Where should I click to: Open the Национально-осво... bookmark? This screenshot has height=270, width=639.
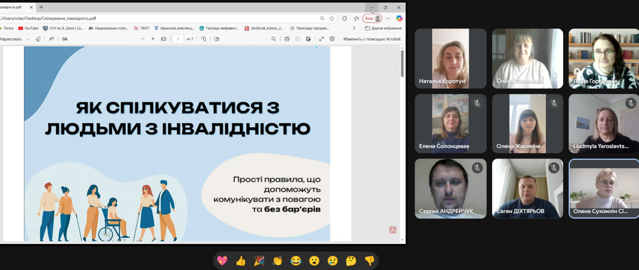109,28
